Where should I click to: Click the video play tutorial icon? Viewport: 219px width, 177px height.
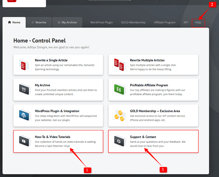pos(24,141)
